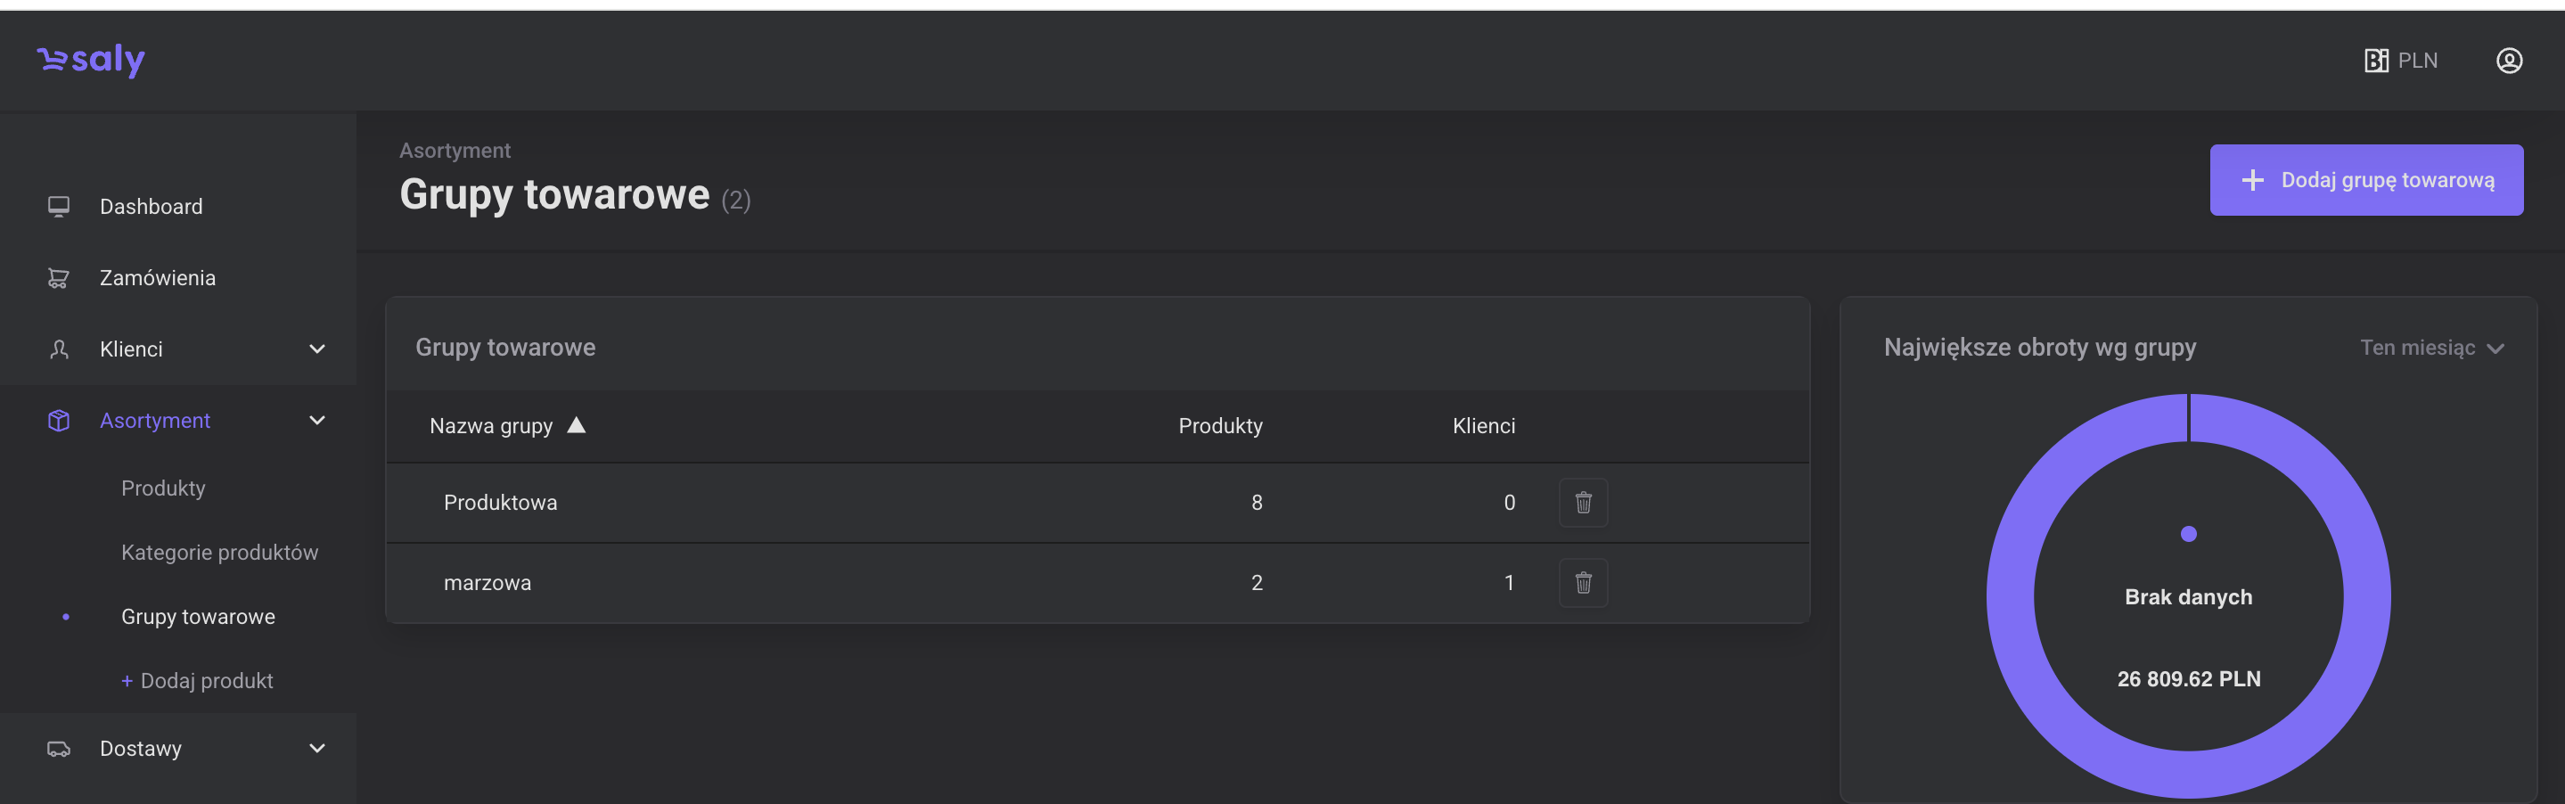
Task: Expand the Klienci menu chevron
Action: (316, 349)
